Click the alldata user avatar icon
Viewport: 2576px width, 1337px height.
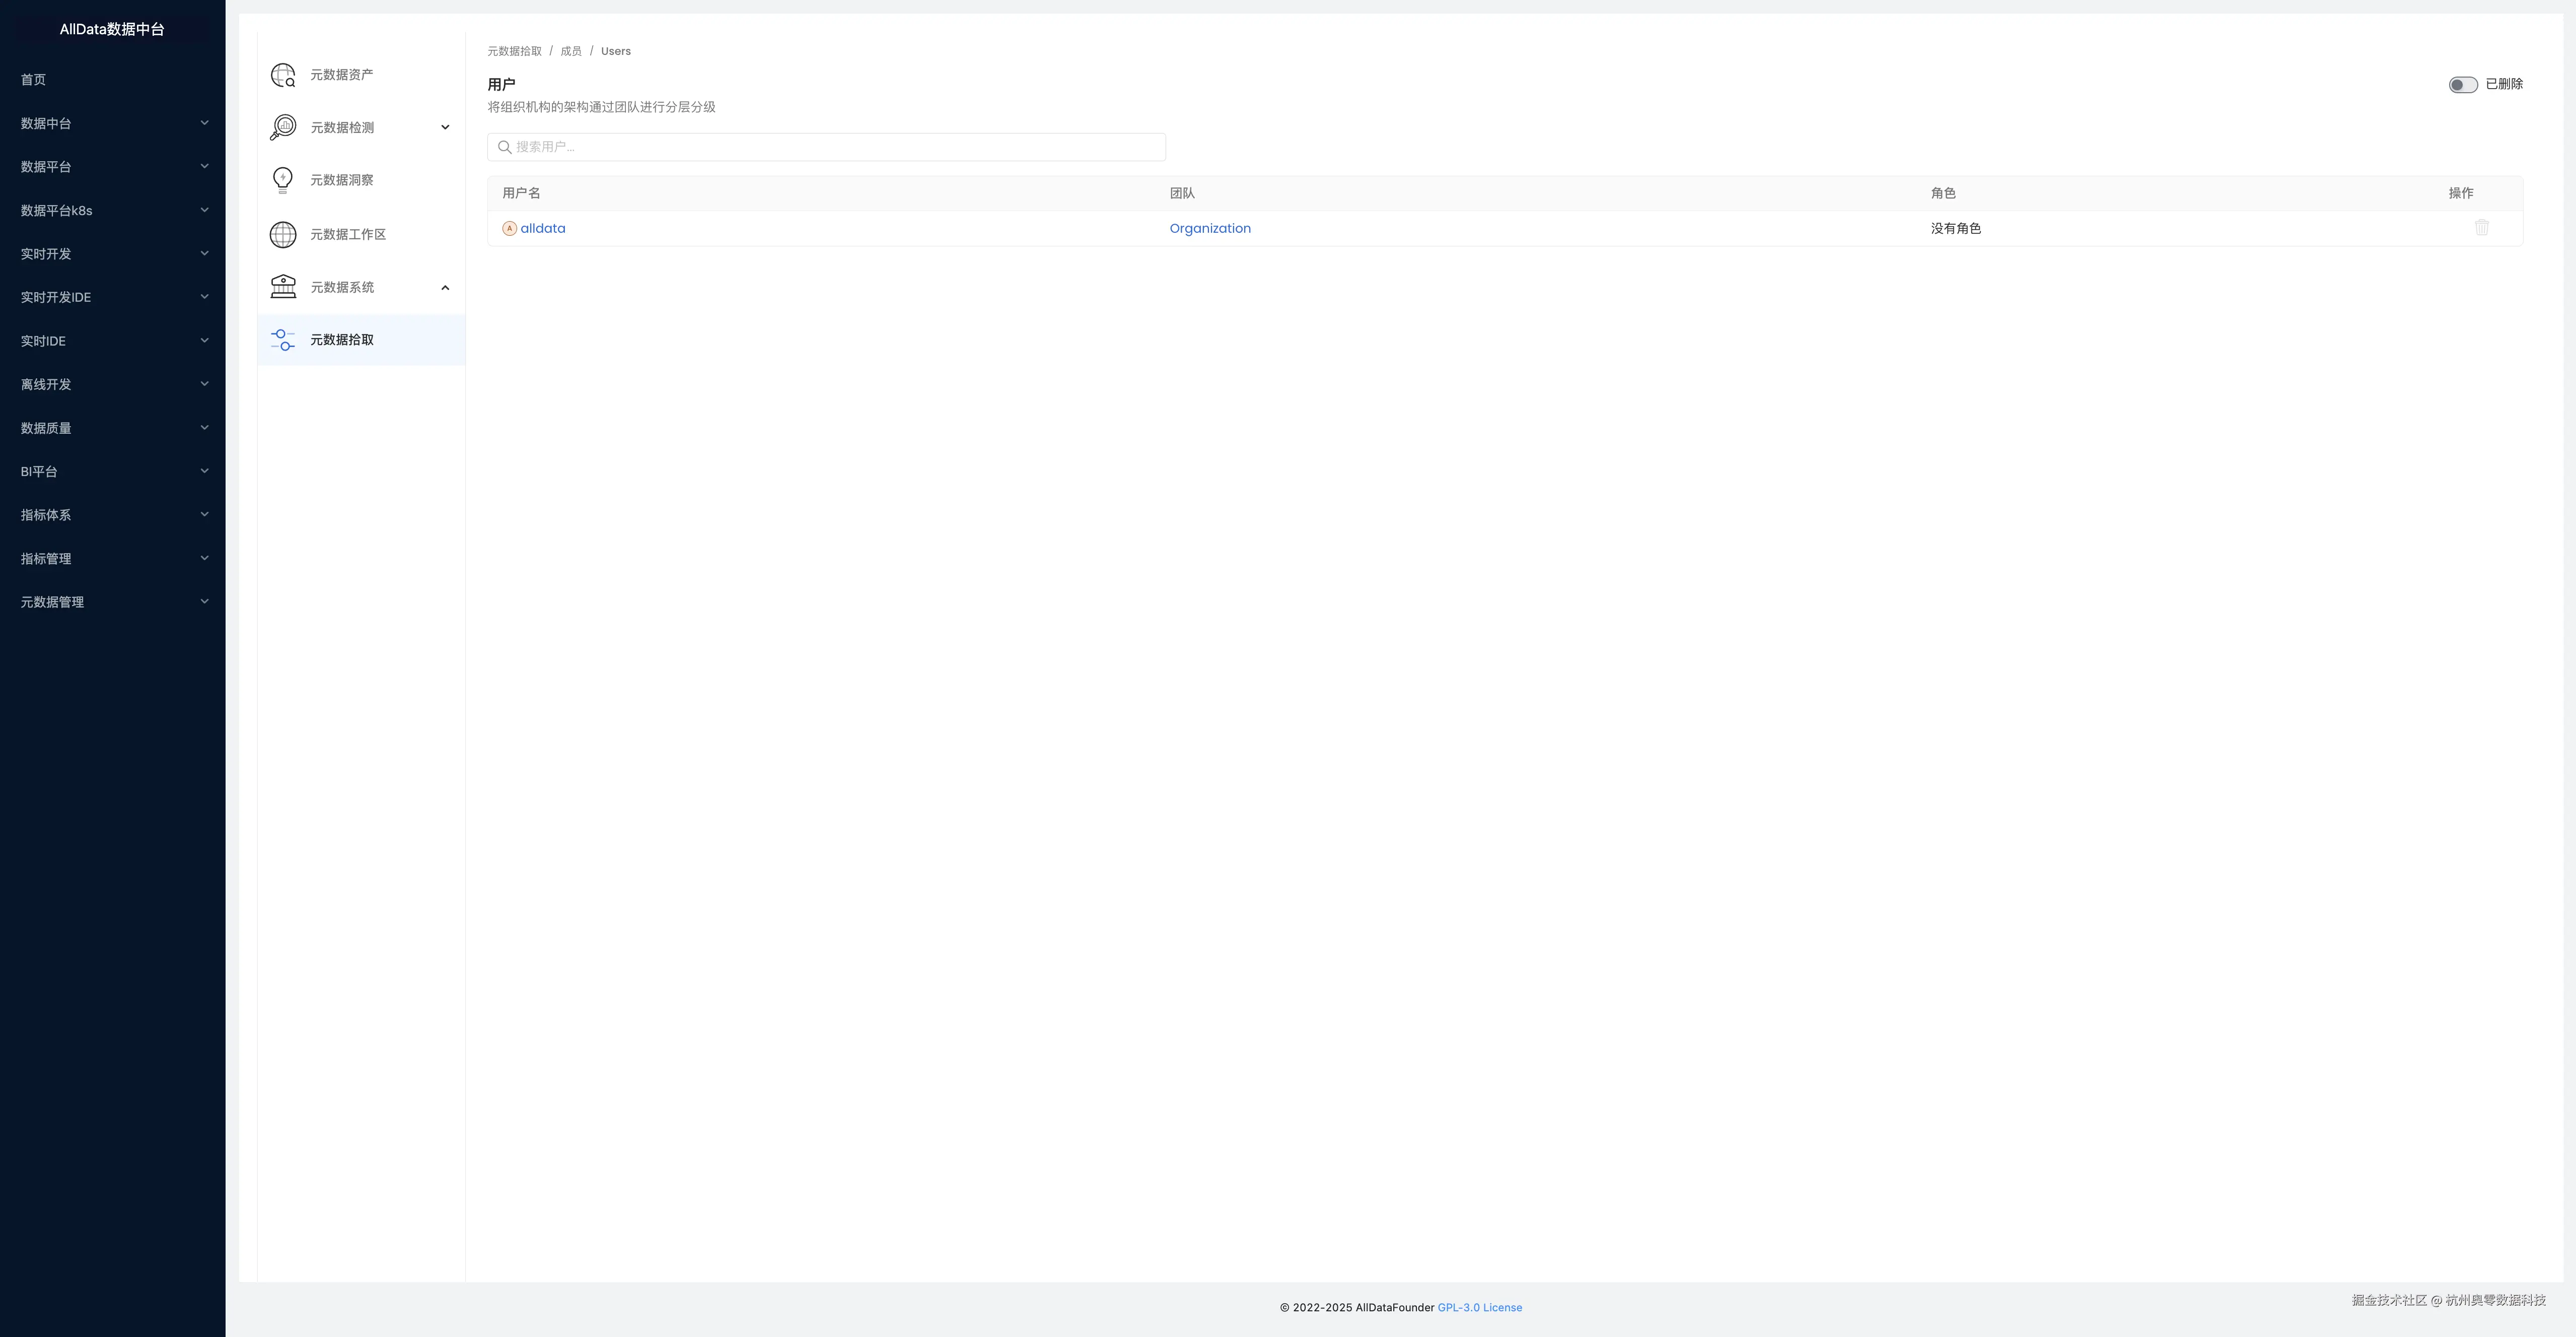click(x=509, y=229)
